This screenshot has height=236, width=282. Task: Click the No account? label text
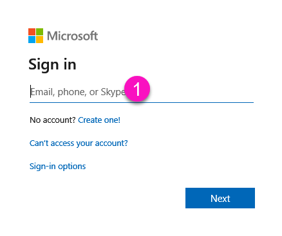tap(53, 120)
